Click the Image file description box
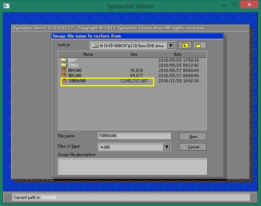261x206 pixels. (x=132, y=167)
